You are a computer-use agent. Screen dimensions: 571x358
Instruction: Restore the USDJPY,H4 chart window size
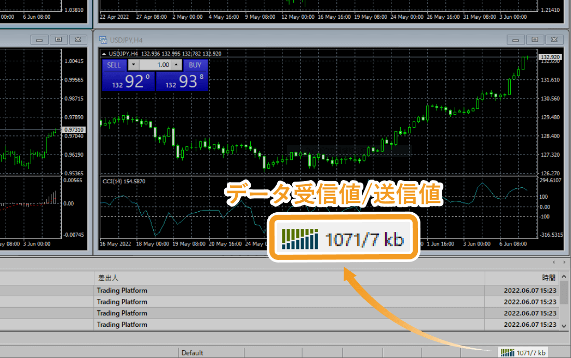pyautogui.click(x=535, y=39)
